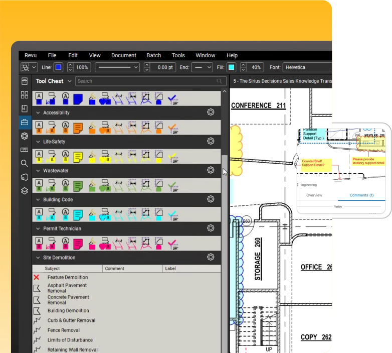Open the Window menu
This screenshot has height=353, width=392.
click(205, 55)
